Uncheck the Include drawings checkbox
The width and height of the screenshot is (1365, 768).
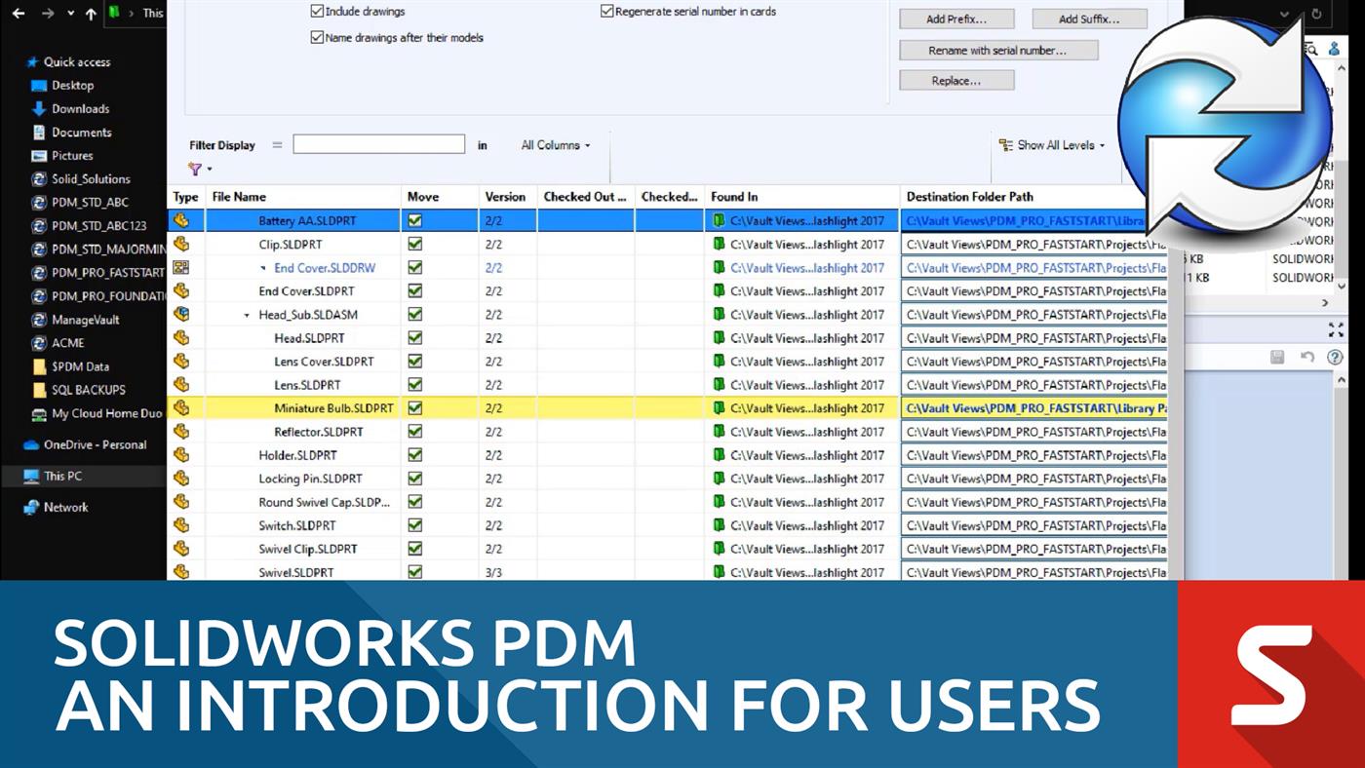tap(317, 11)
